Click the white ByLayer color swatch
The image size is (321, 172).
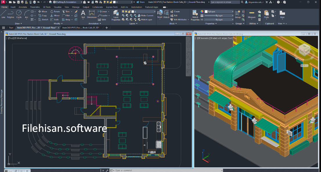pyautogui.click(x=206, y=12)
